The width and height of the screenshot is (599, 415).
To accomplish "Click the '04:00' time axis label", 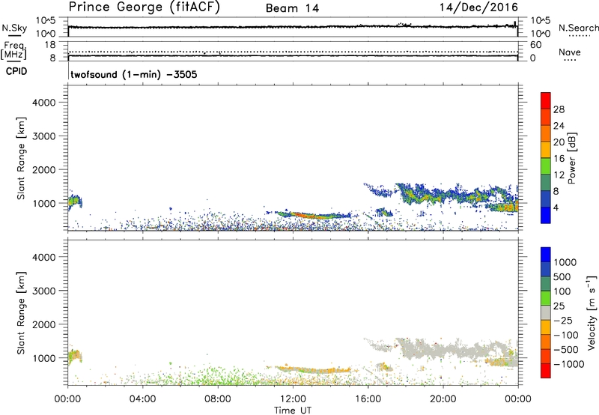I will pos(142,399).
